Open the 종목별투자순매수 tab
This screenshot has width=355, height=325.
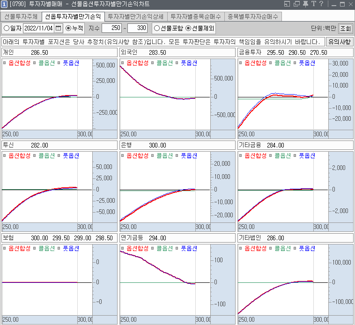pos(252,16)
